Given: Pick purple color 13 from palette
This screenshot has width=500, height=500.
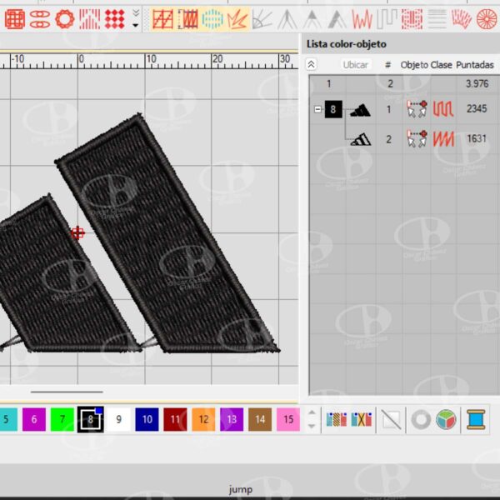Looking at the screenshot, I should click(x=232, y=419).
